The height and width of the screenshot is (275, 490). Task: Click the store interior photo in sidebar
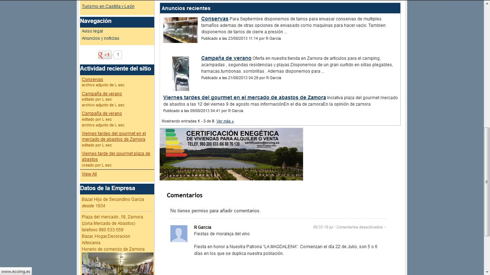(117, 264)
